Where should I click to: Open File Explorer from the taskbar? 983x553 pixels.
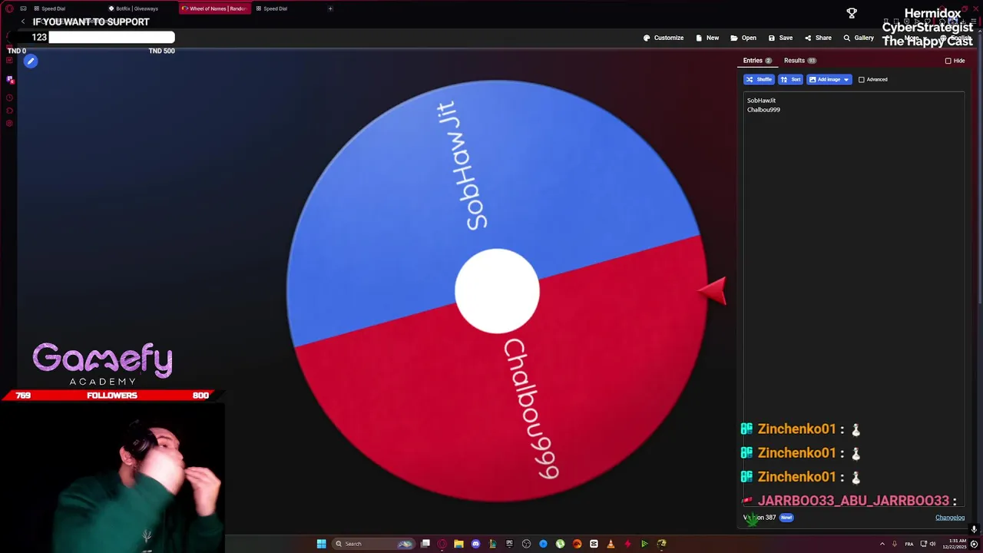tap(458, 544)
